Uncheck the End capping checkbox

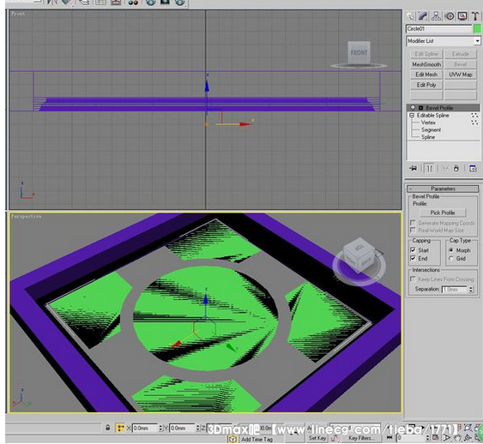coord(413,258)
